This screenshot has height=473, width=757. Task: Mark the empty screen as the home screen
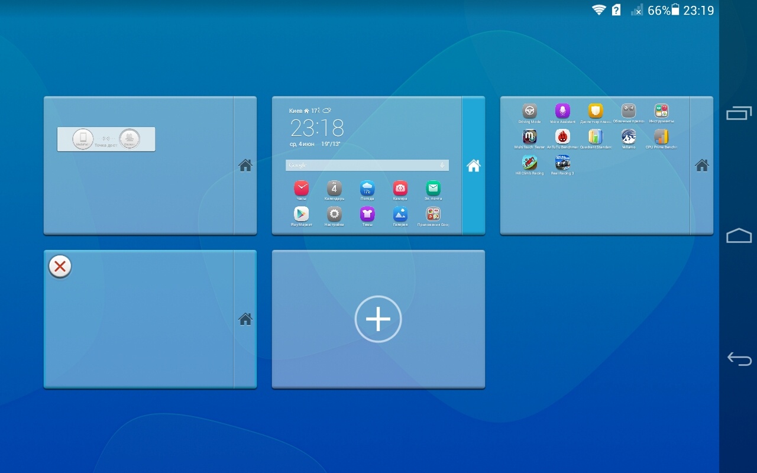(245, 319)
